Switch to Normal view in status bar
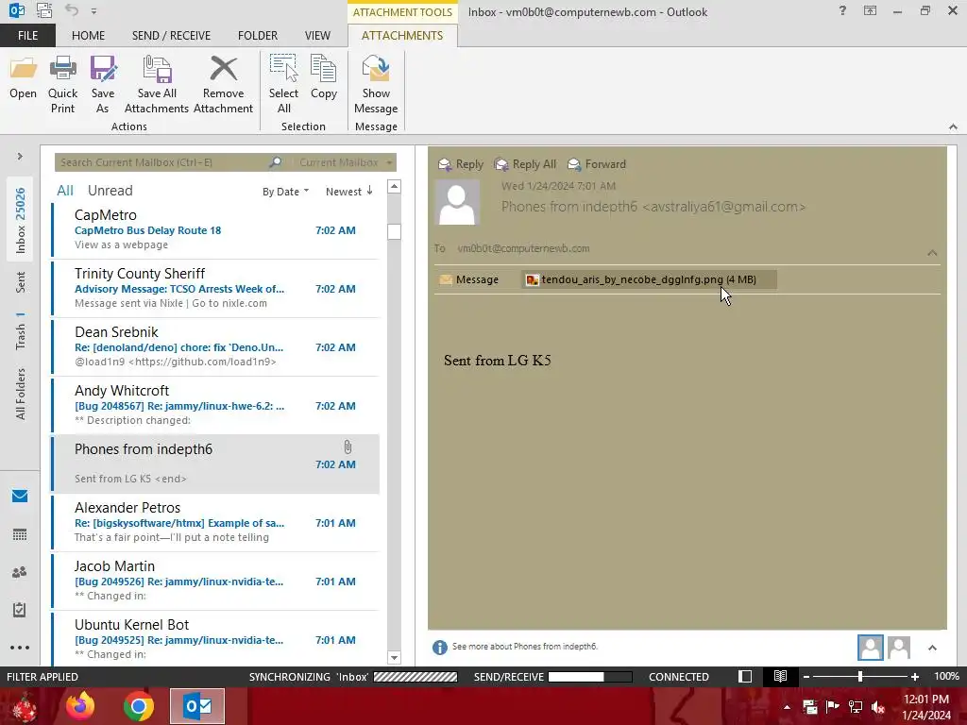The image size is (967, 725). (745, 676)
